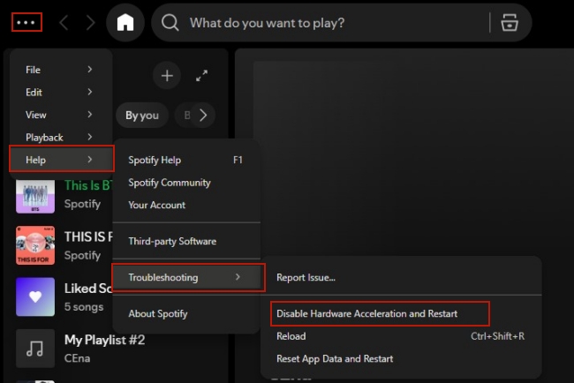Open the Home screen icon
574x383 pixels.
pos(125,23)
